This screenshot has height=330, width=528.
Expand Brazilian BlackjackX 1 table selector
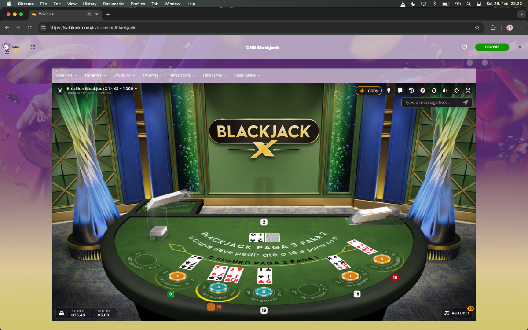click(102, 88)
